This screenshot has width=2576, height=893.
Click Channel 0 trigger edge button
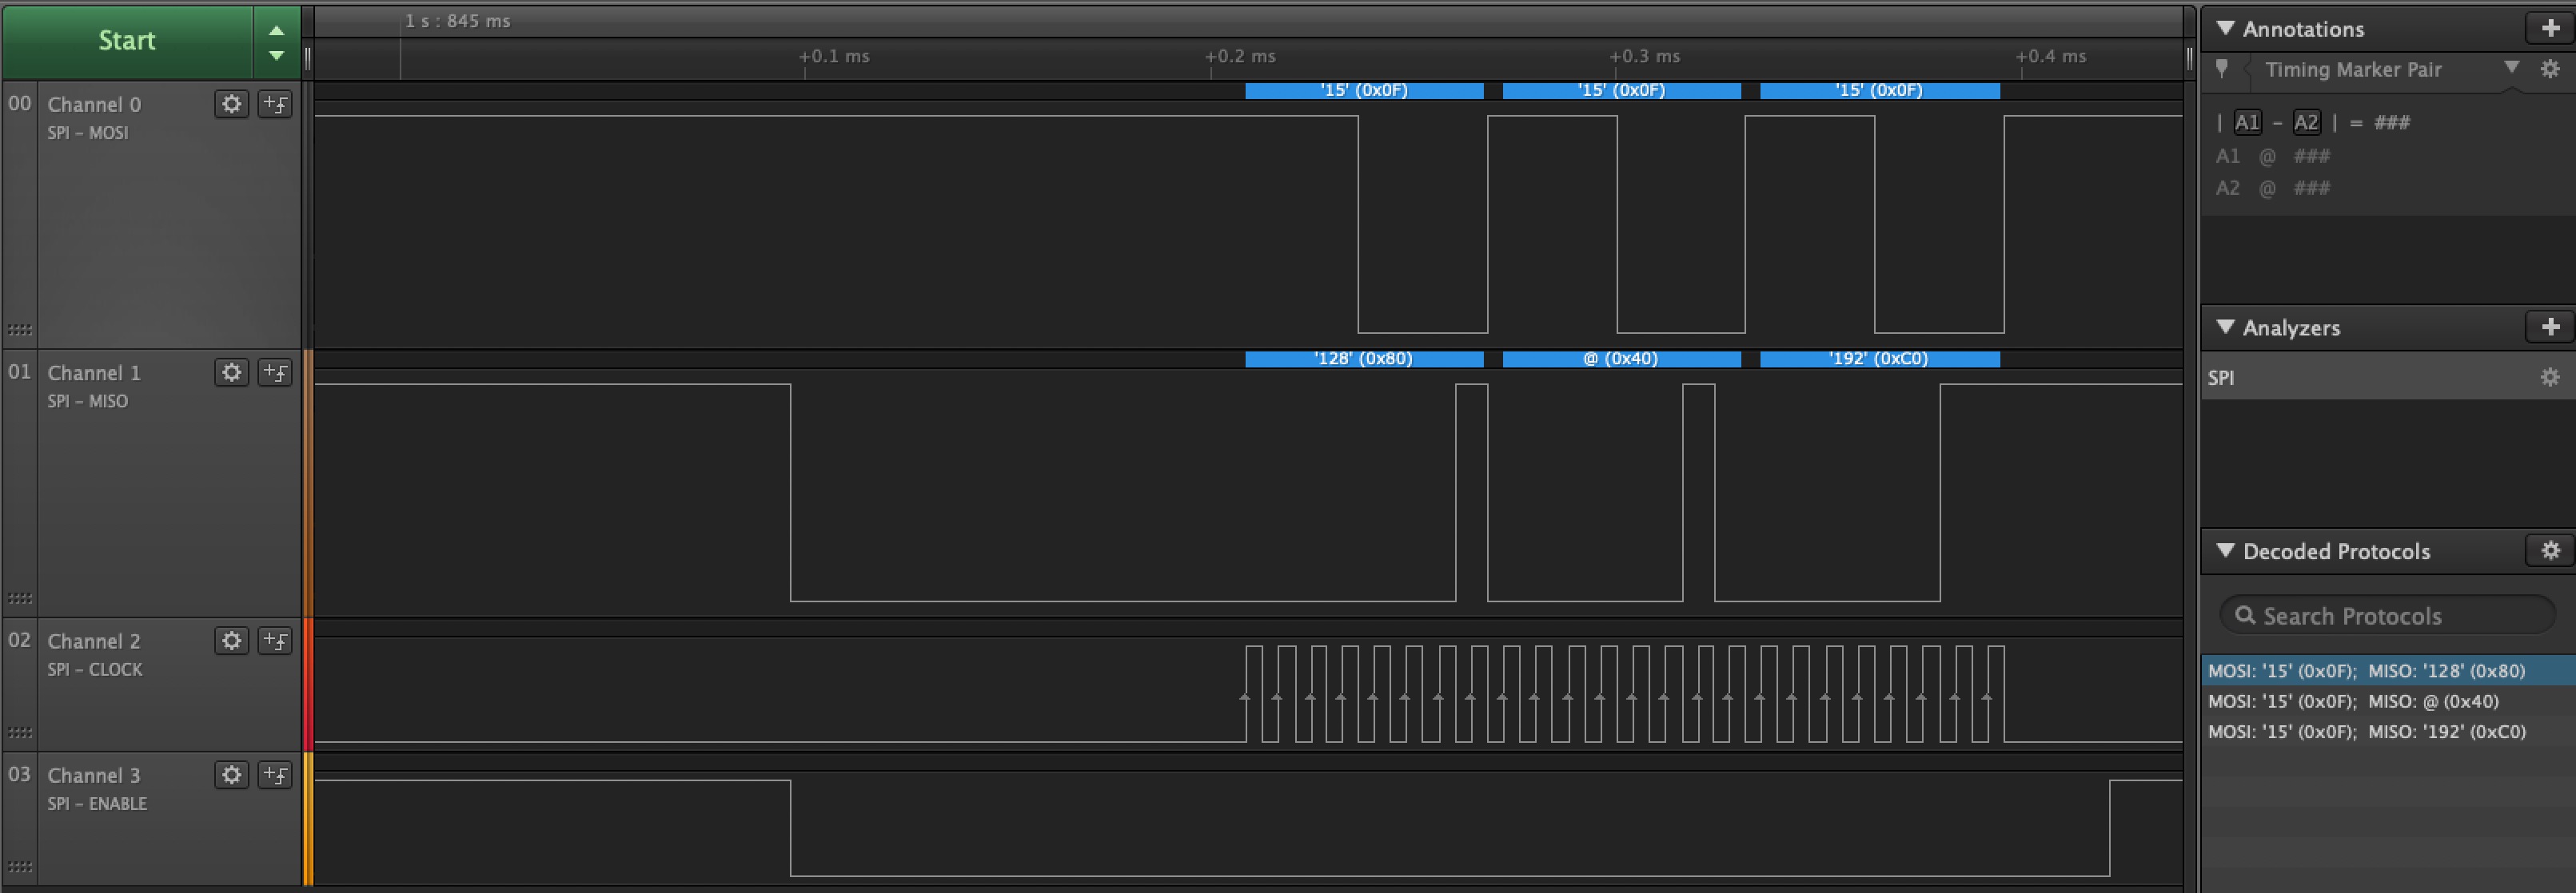pyautogui.click(x=275, y=104)
